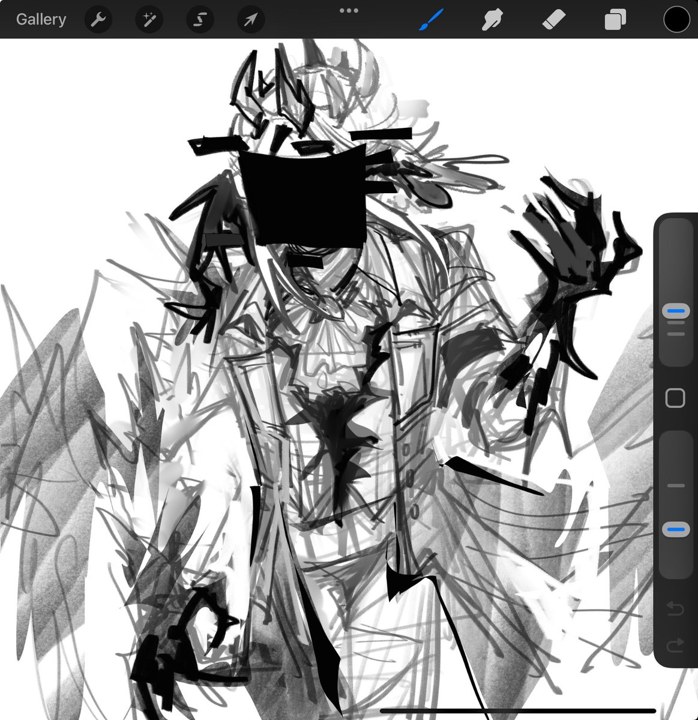
Task: Open the Layers panel
Action: [615, 20]
